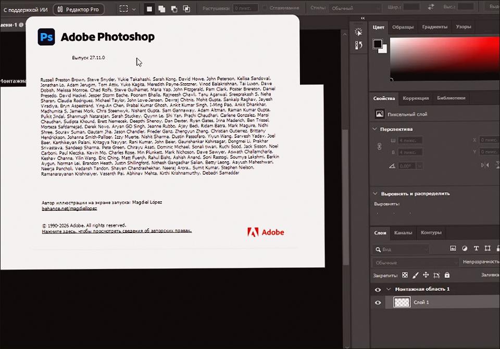The height and width of the screenshot is (349, 500).
Task: Switch to the Библиотеки tab
Action: tap(451, 98)
